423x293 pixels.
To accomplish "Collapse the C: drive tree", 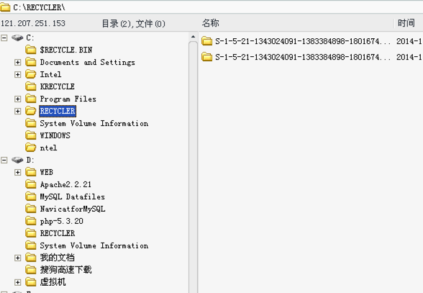I will 4,38.
